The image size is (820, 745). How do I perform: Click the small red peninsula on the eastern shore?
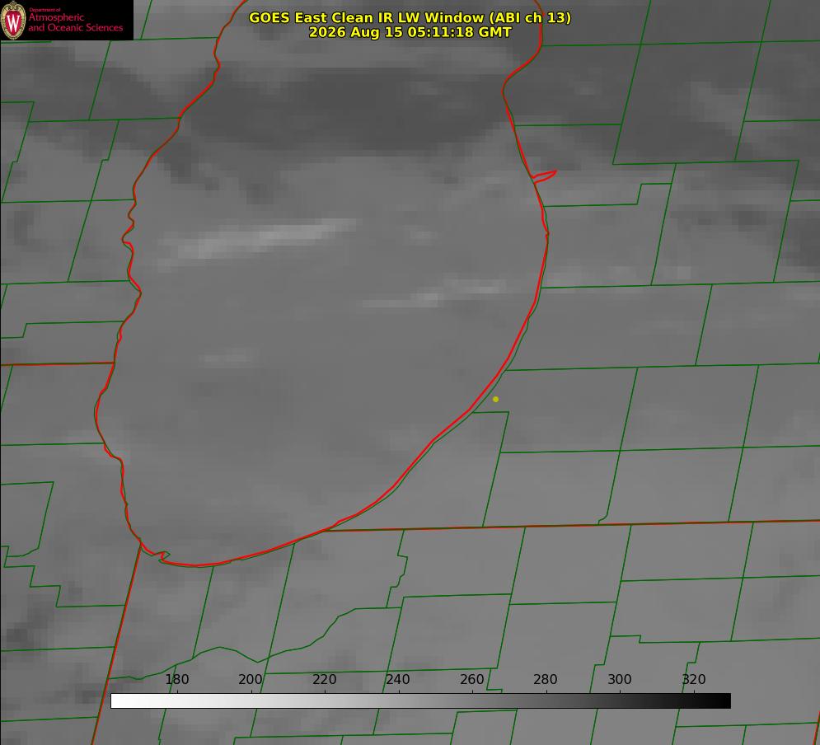pyautogui.click(x=544, y=176)
